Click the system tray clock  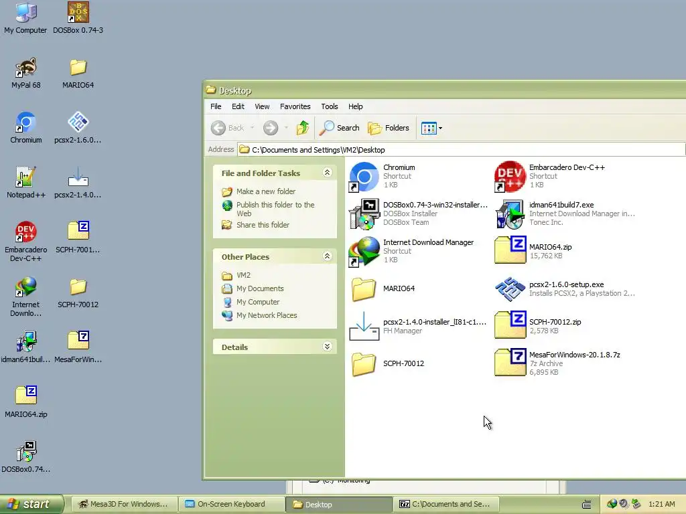click(661, 504)
